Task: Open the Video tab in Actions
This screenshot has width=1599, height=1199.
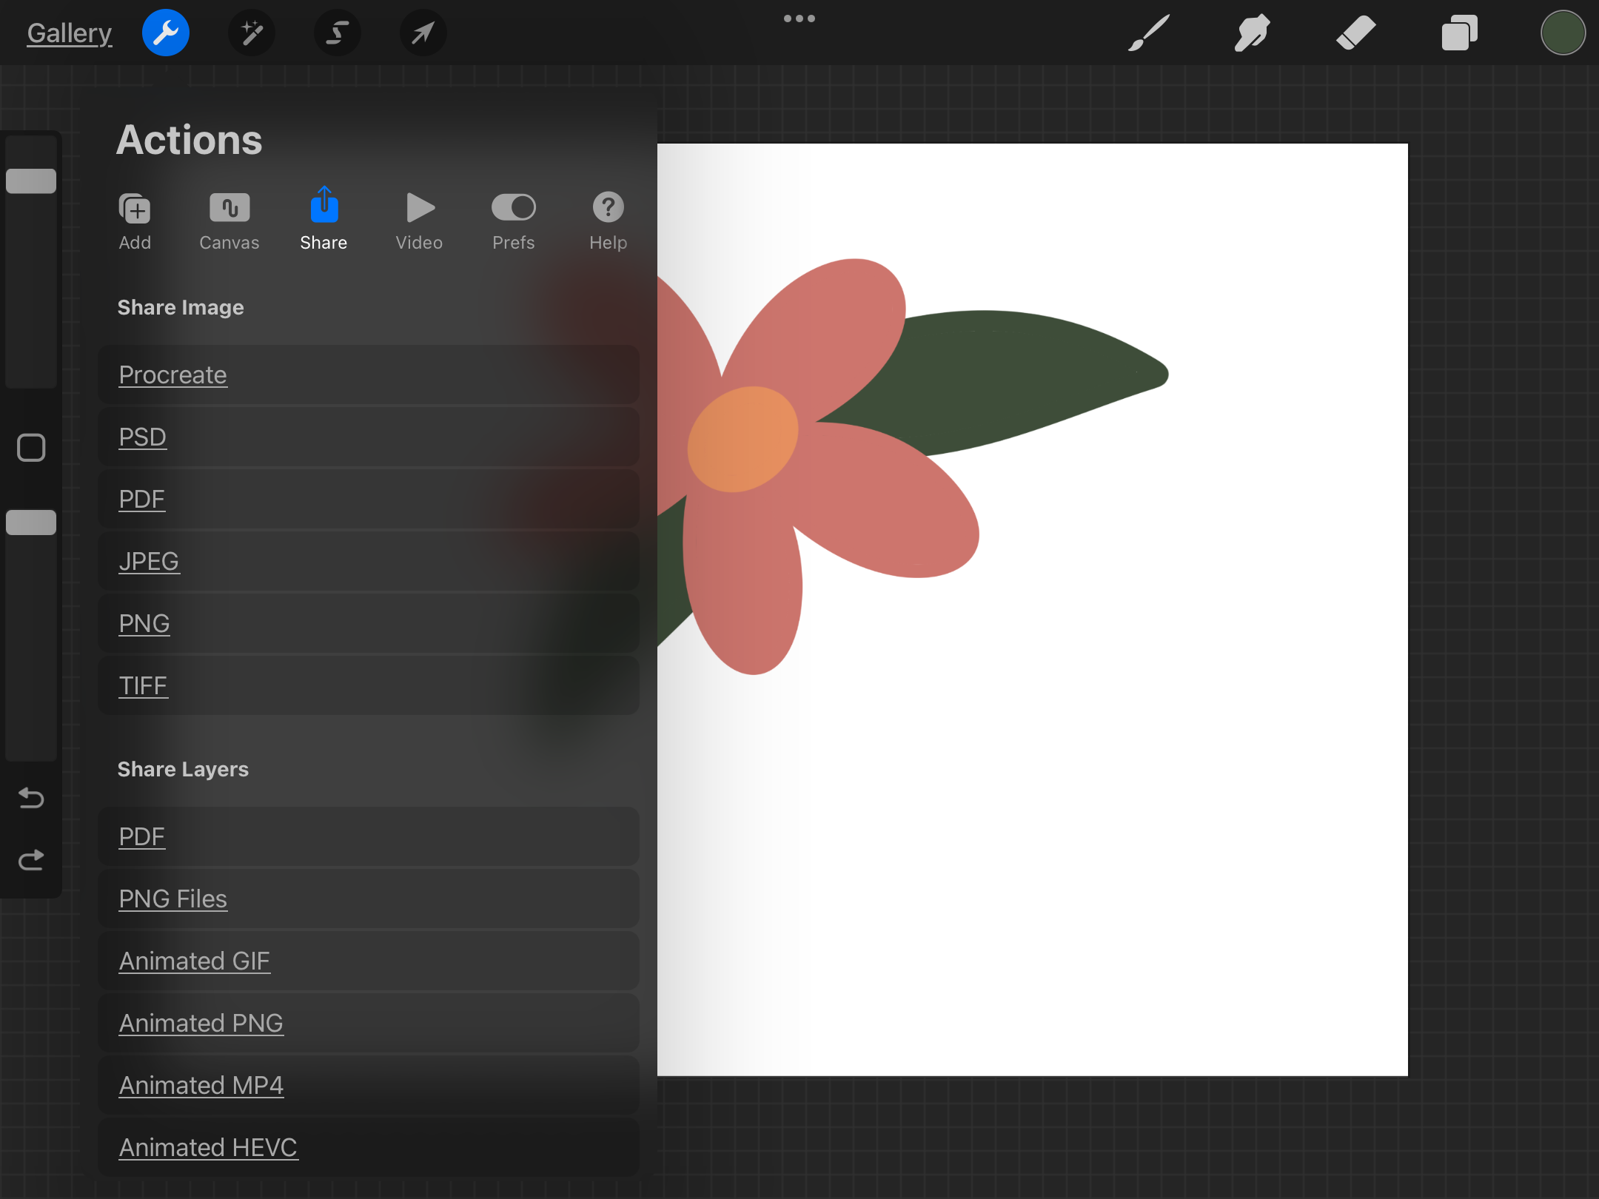Action: click(x=418, y=218)
